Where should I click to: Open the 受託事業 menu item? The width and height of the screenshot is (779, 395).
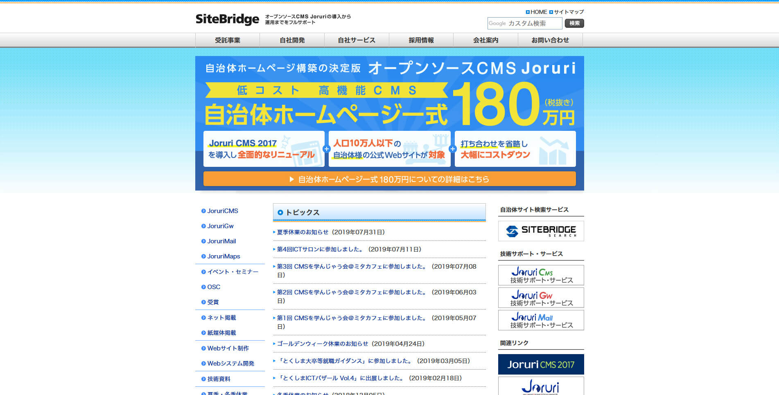click(x=228, y=40)
